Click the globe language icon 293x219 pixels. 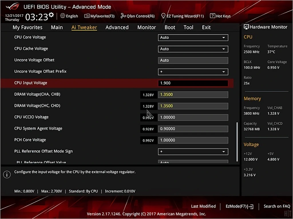click(x=63, y=16)
